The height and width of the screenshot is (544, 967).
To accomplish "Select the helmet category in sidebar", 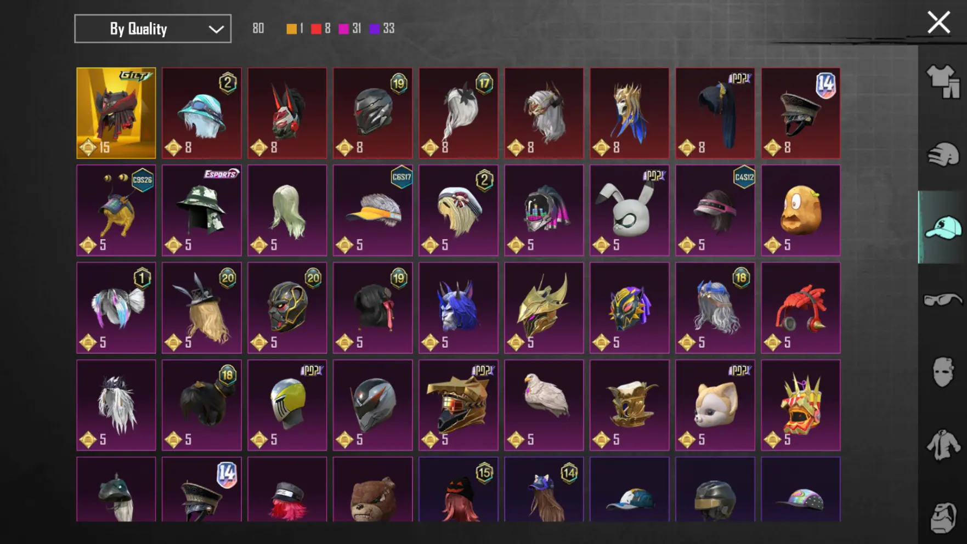I will 943,154.
